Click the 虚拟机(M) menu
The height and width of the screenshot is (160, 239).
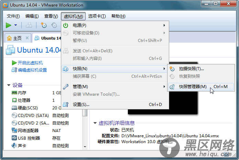[73, 16]
